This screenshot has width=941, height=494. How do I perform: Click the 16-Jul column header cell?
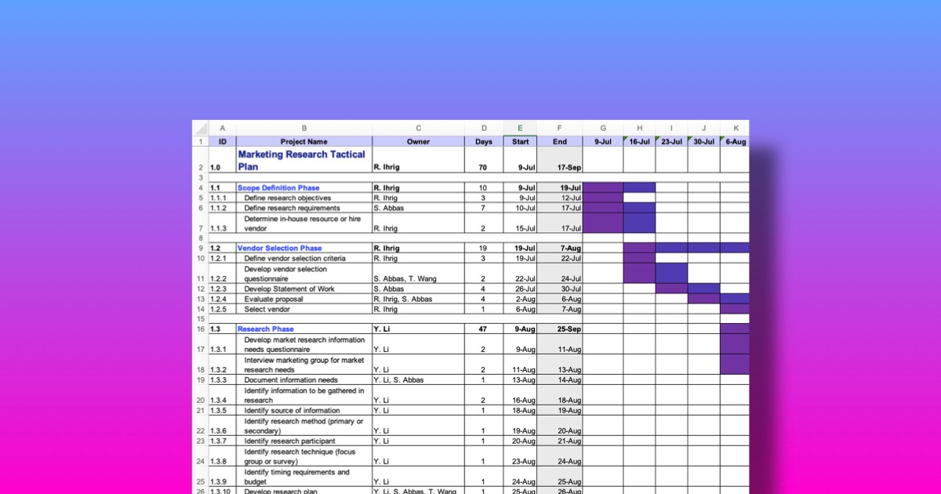coord(639,142)
